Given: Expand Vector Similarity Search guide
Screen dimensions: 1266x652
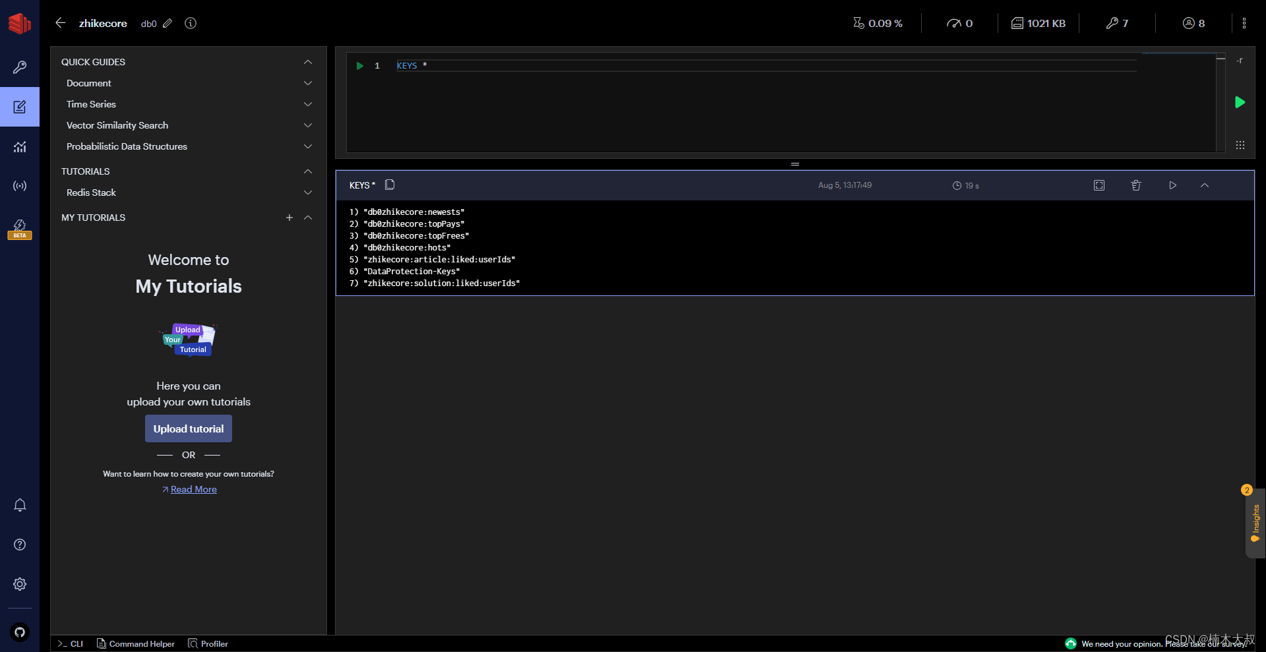Looking at the screenshot, I should click(x=308, y=125).
